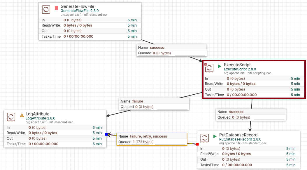
Task: Click the yellow warning icon on LogAttribute
Action: tap(22, 115)
